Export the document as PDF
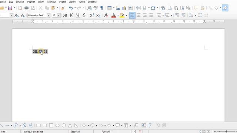The height and width of the screenshot is (133, 237). (x=20, y=8)
